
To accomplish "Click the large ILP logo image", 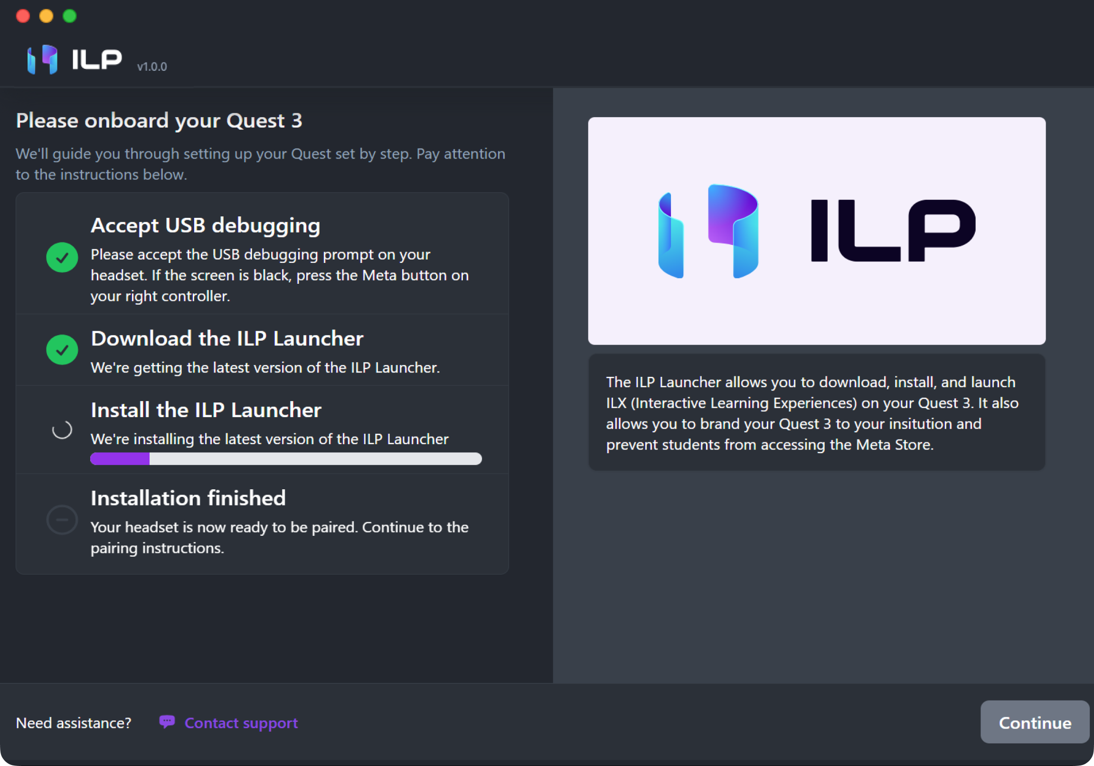I will coord(817,231).
